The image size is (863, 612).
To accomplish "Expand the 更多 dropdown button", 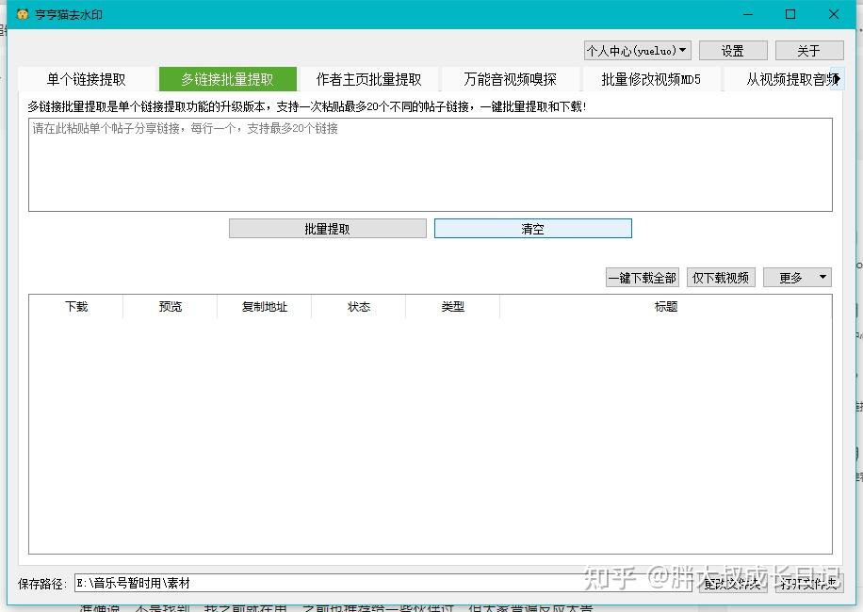I will pos(797,278).
